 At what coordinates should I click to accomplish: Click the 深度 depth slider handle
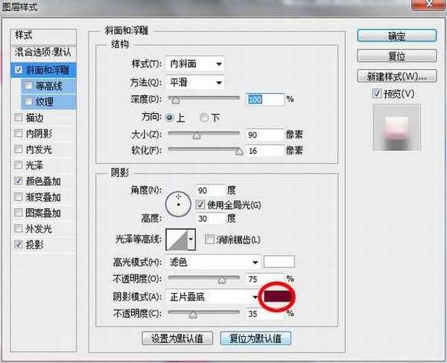pyautogui.click(x=176, y=100)
